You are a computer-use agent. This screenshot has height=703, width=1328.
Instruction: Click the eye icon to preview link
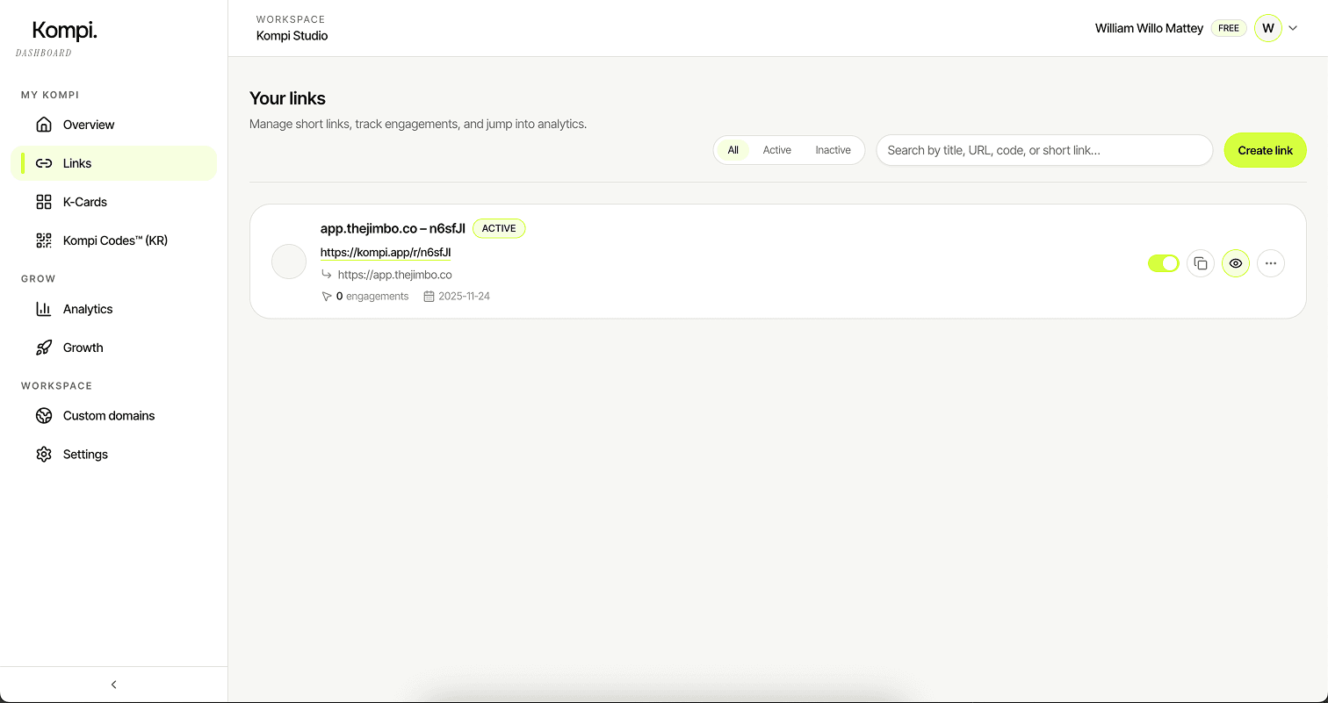click(x=1236, y=263)
